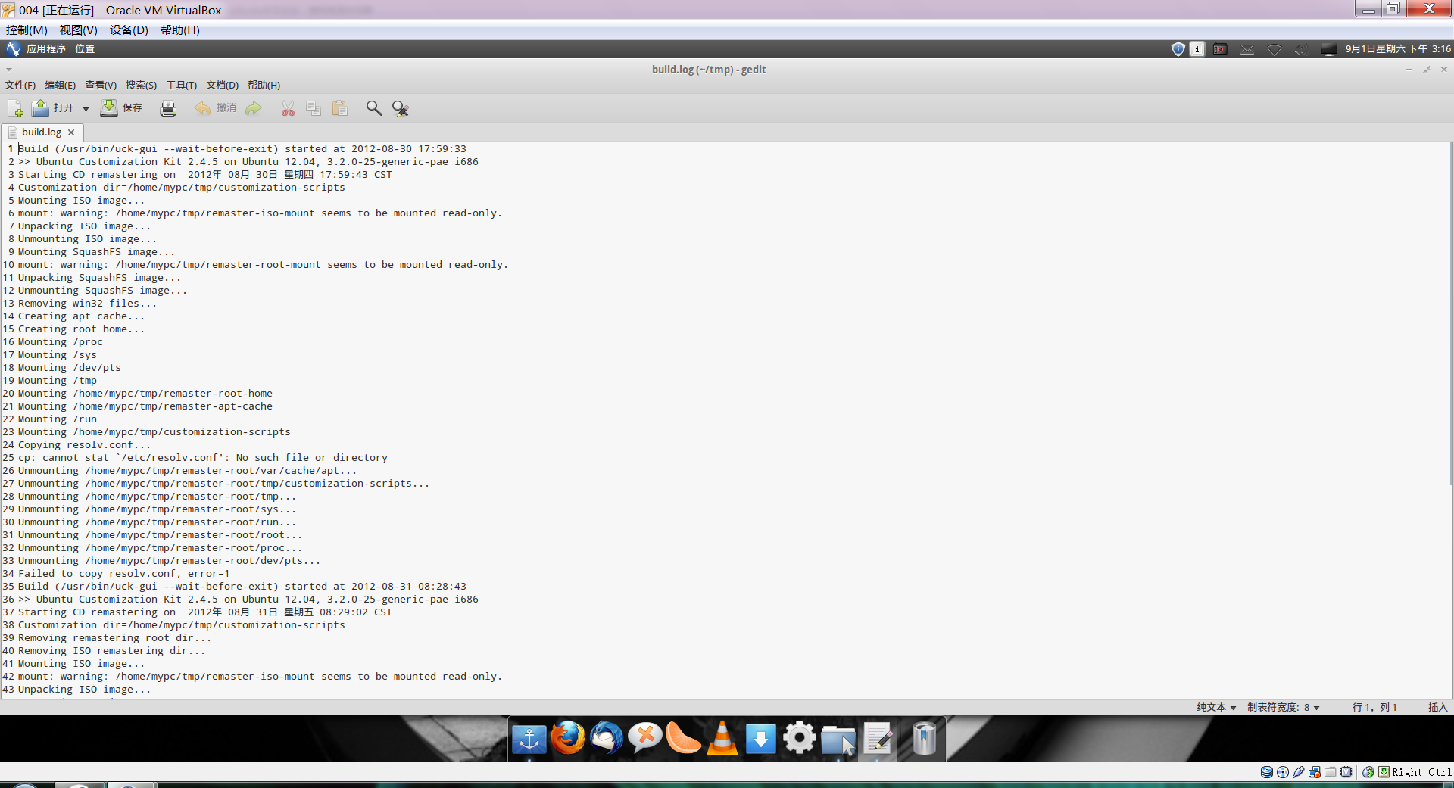Copy the selection to clipboard

[314, 108]
